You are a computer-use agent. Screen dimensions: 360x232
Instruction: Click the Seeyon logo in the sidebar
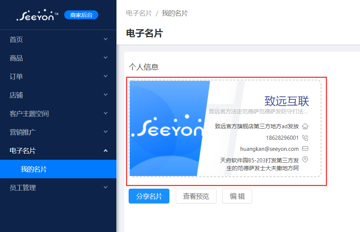37,15
